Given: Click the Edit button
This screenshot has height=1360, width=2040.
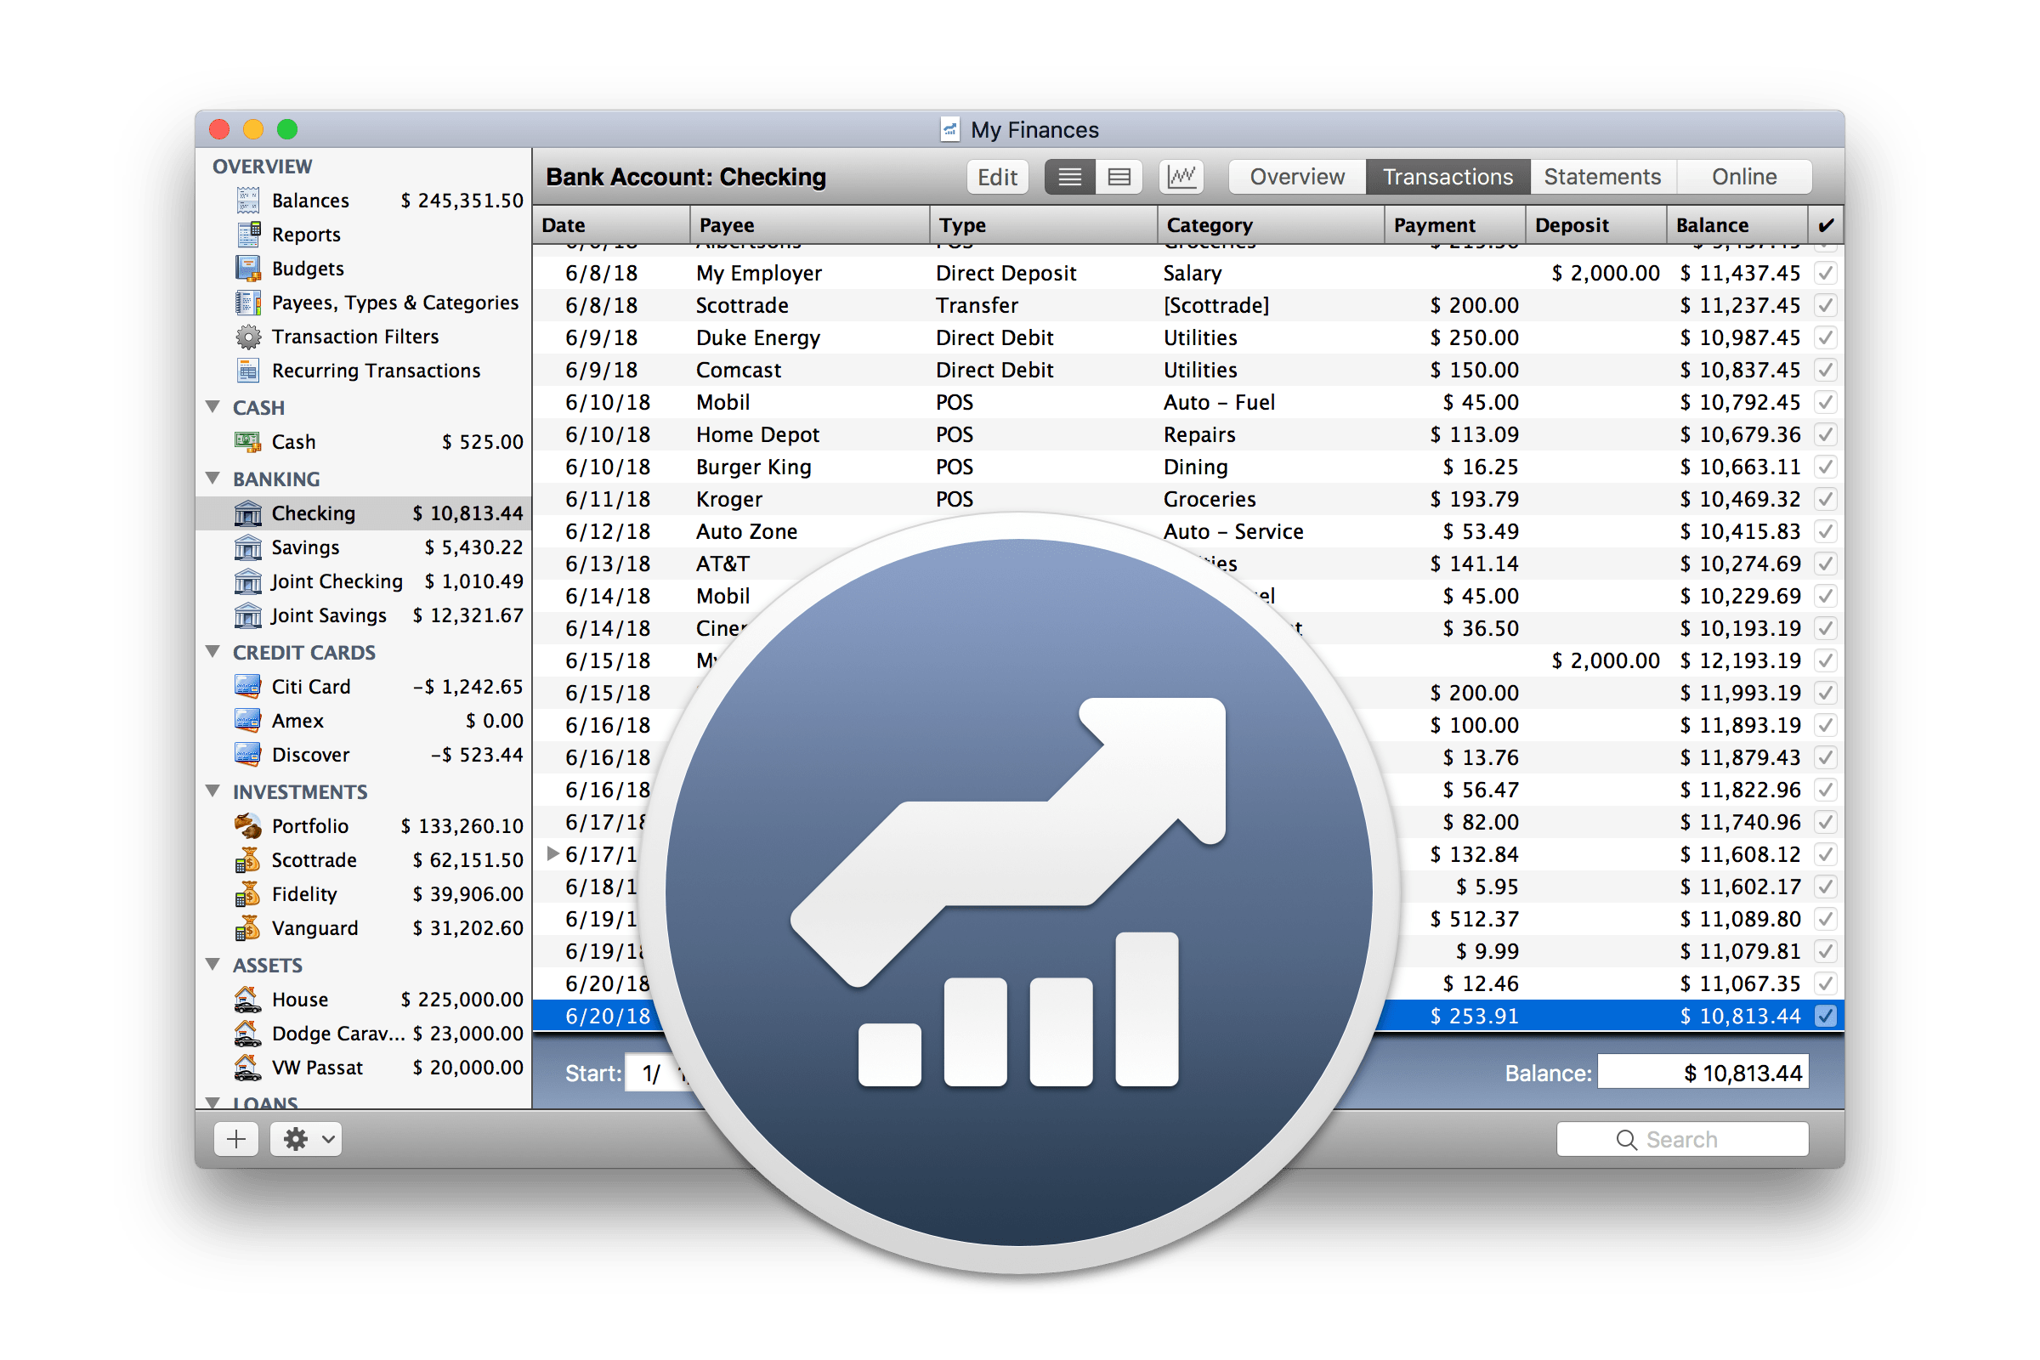Looking at the screenshot, I should (996, 176).
